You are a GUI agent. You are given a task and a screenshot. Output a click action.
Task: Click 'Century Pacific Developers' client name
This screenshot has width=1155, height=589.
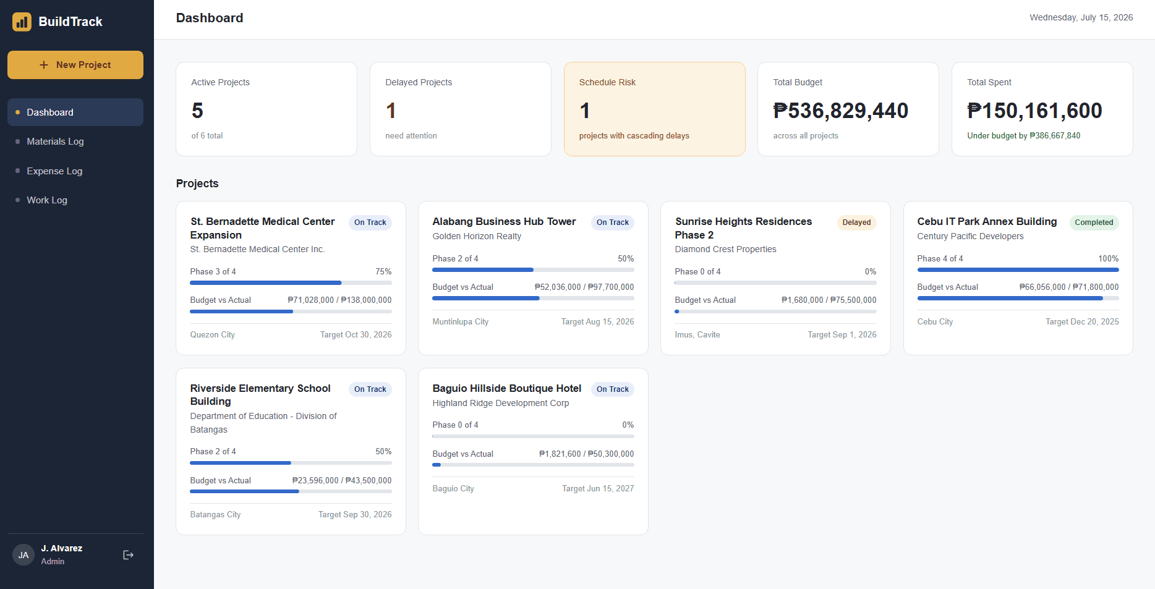[x=970, y=236]
